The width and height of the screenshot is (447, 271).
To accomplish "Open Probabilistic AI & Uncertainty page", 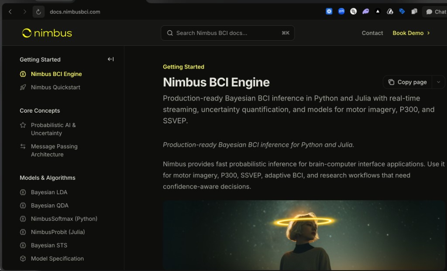I will [53, 129].
